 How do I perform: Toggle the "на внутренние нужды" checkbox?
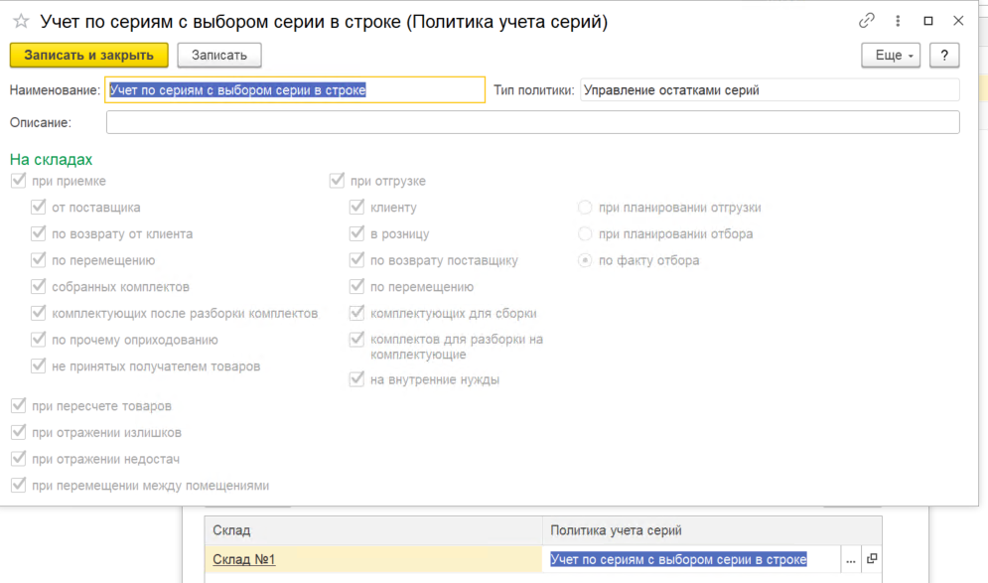[x=356, y=379]
